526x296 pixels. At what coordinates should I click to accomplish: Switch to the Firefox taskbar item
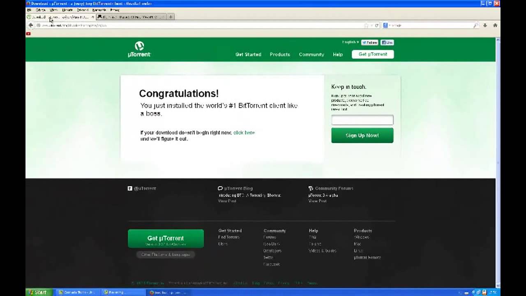pos(169,292)
